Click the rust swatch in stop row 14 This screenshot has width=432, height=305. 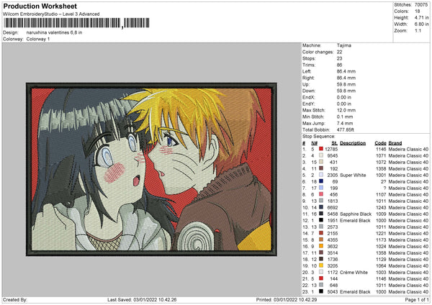point(321,233)
